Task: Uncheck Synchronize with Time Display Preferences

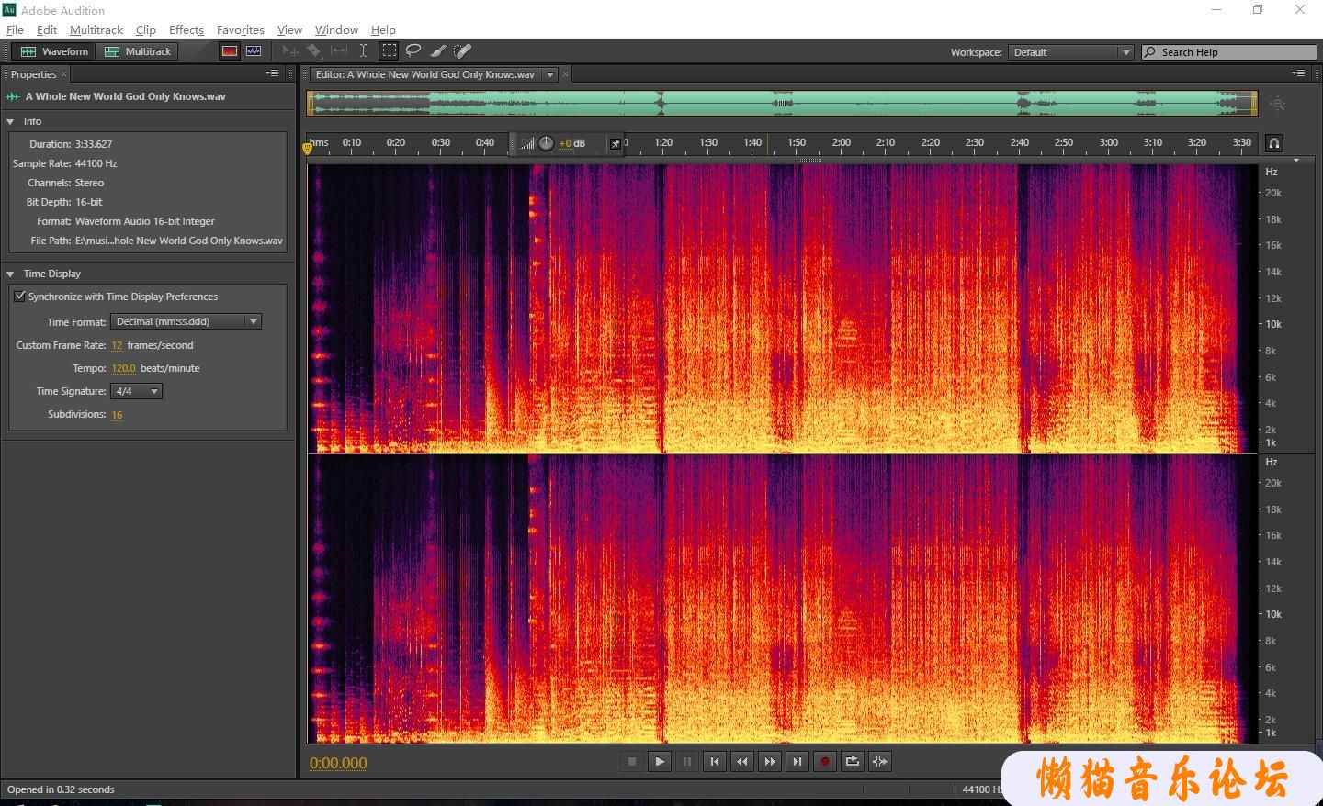Action: [19, 296]
